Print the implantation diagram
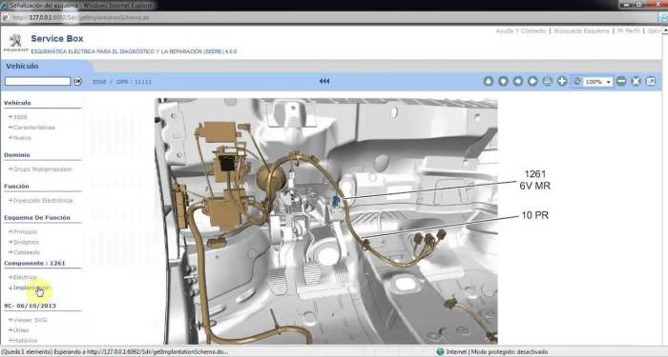Image resolution: width=668 pixels, height=357 pixels. click(548, 81)
